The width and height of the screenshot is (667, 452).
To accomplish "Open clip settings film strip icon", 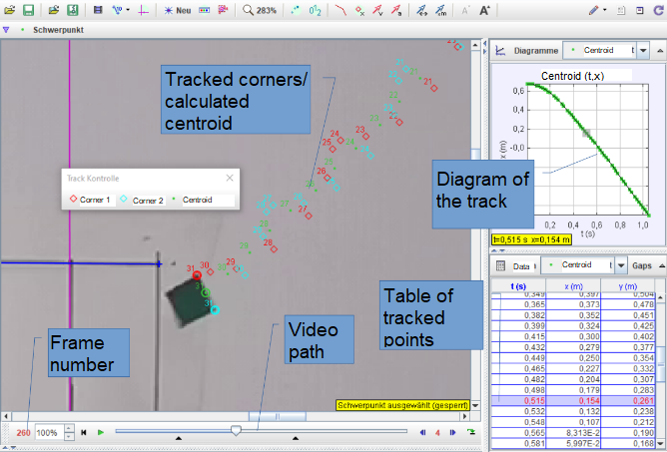I will click(x=98, y=10).
